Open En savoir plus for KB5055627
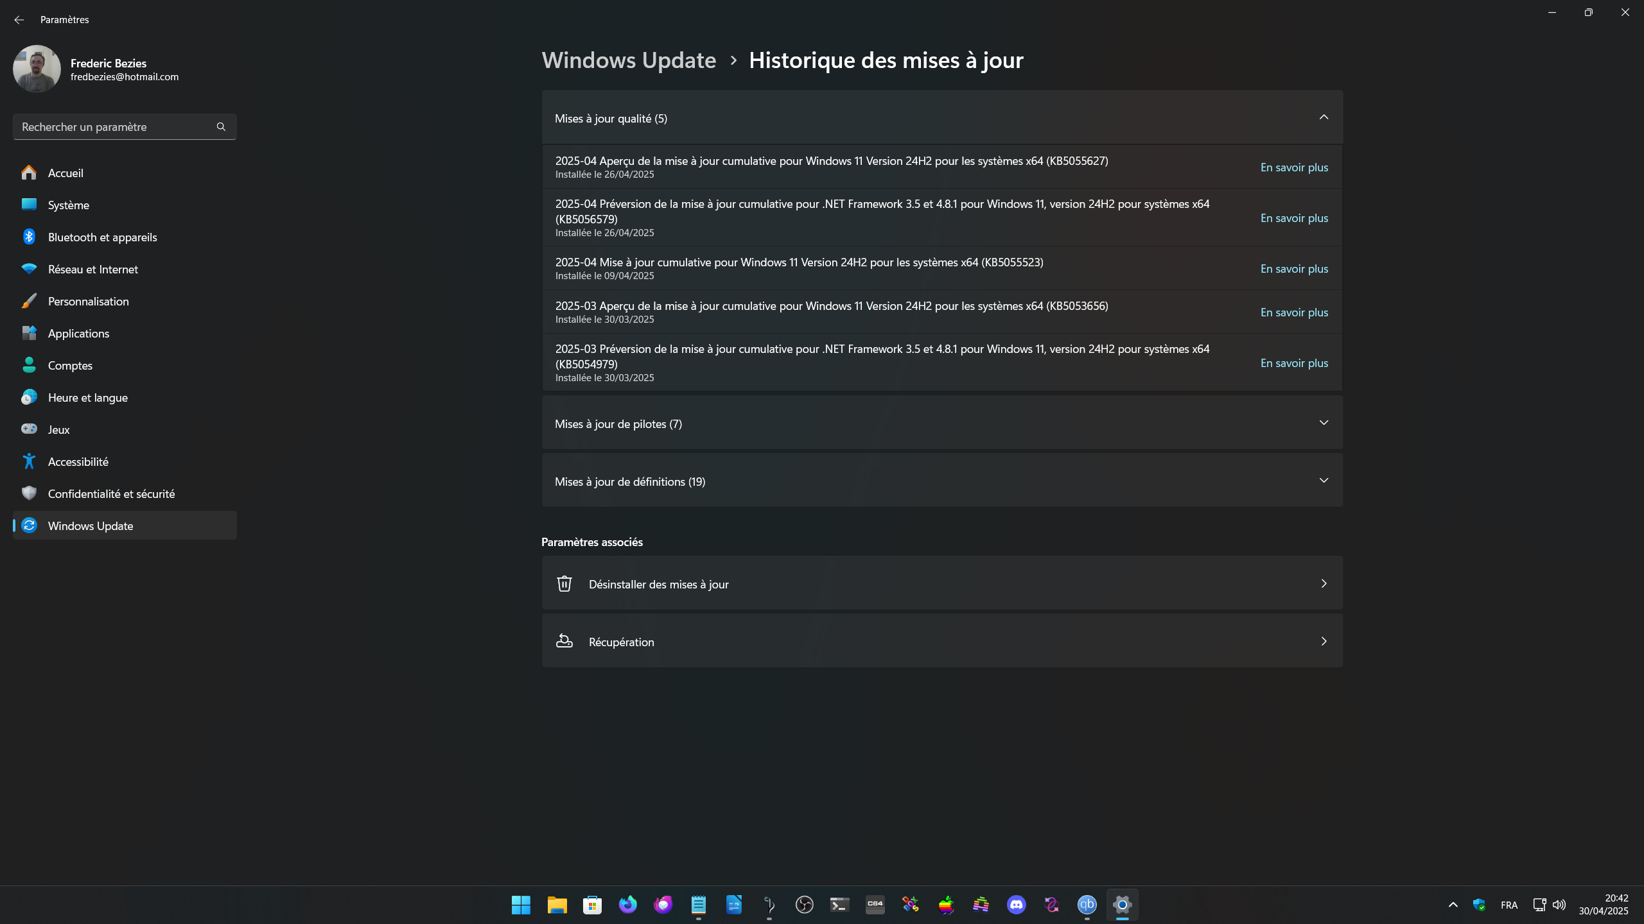This screenshot has width=1644, height=924. click(1294, 167)
